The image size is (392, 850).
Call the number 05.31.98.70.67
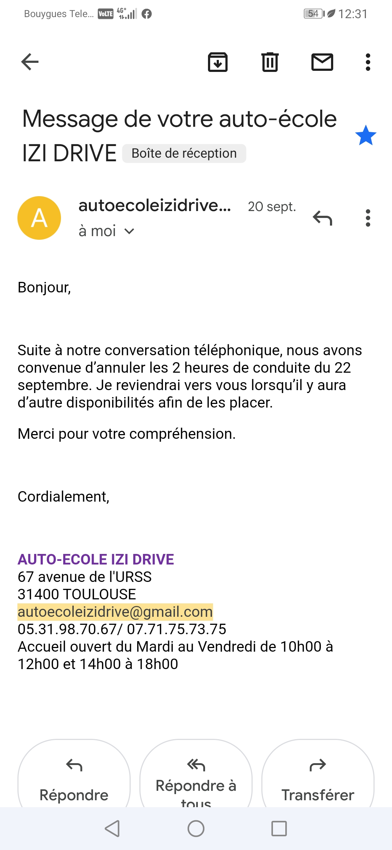point(67,629)
